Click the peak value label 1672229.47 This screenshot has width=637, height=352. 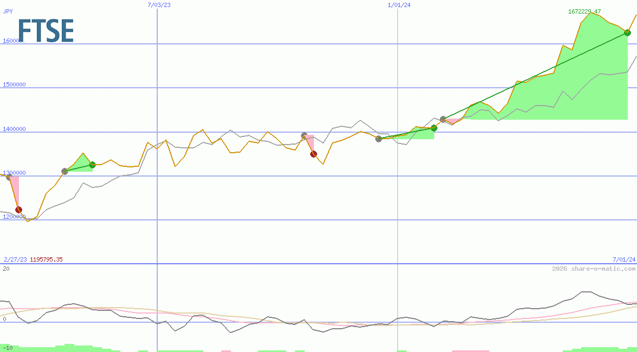(x=584, y=12)
